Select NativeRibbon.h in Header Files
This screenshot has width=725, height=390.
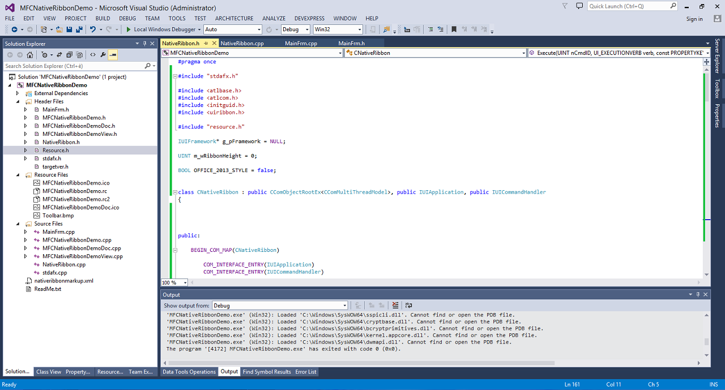click(61, 142)
